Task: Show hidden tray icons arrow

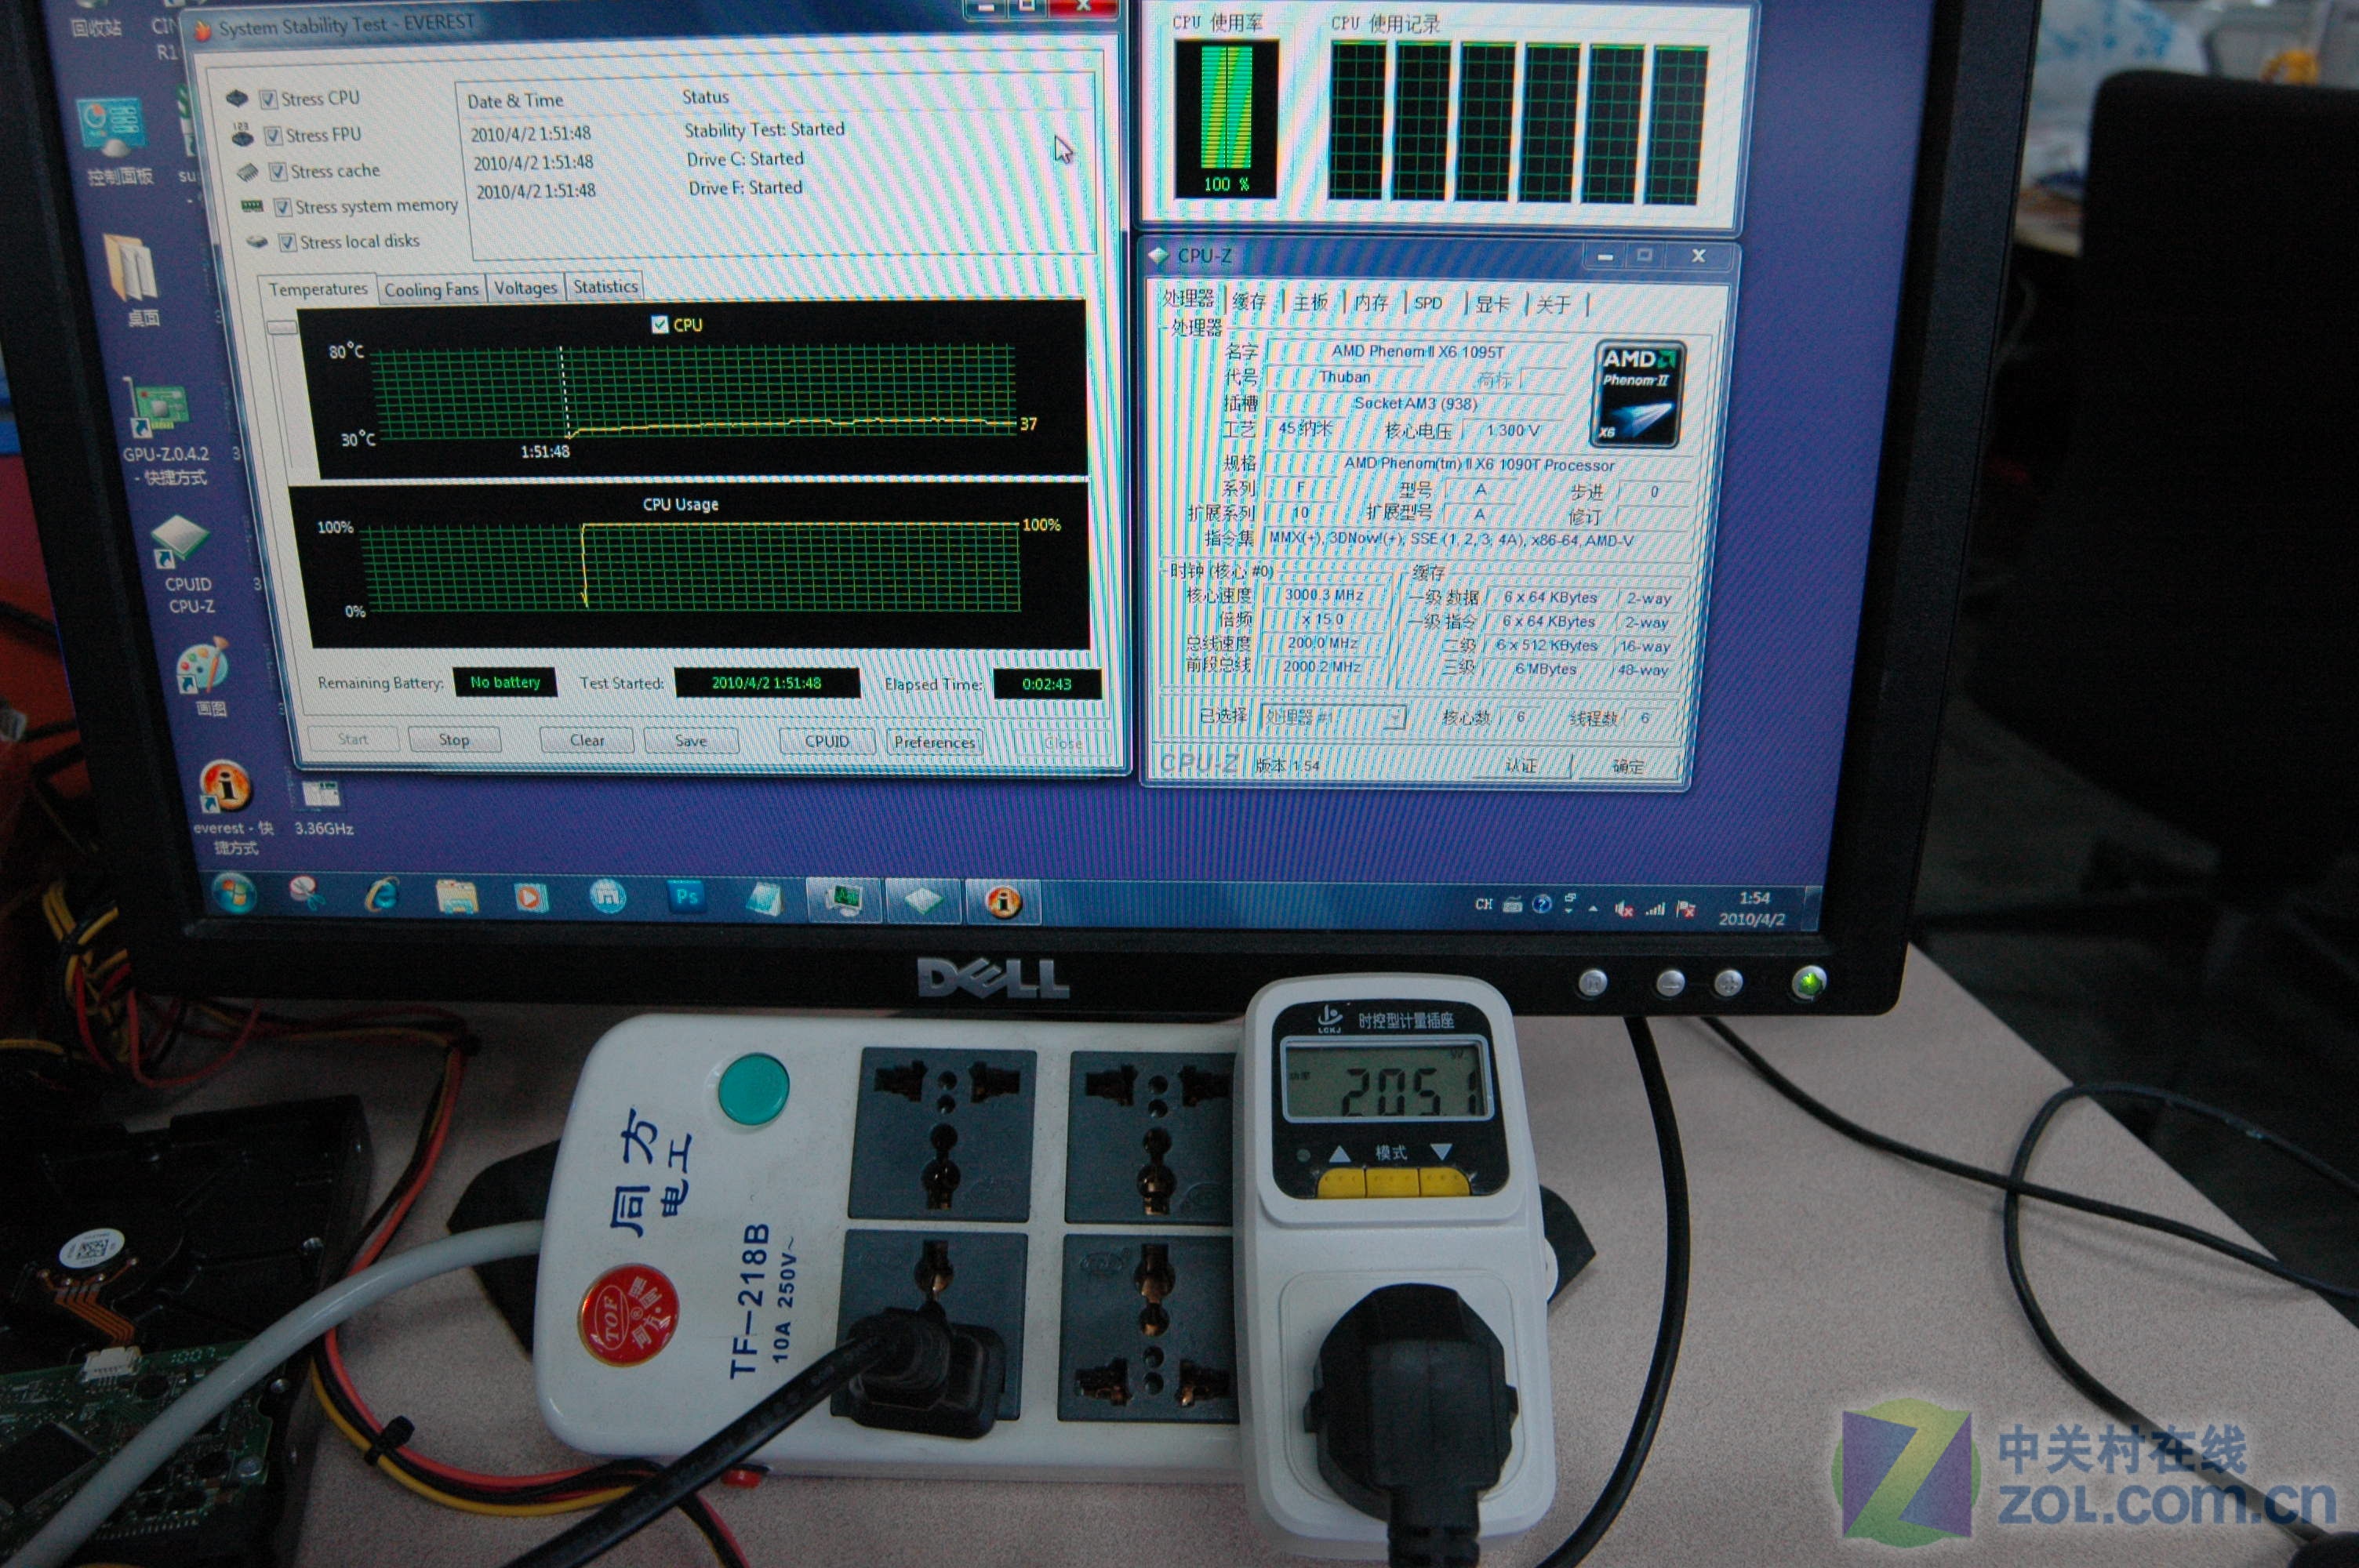Action: click(1593, 909)
